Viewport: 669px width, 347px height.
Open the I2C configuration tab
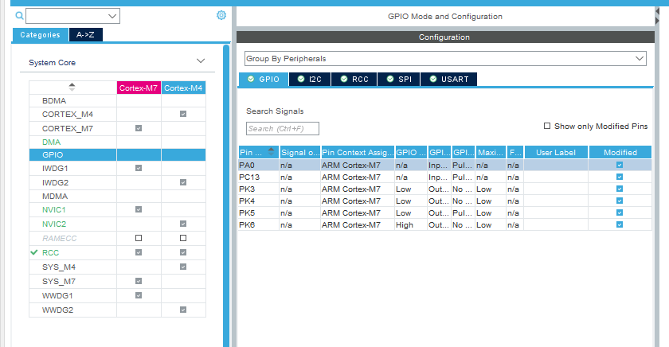point(310,80)
